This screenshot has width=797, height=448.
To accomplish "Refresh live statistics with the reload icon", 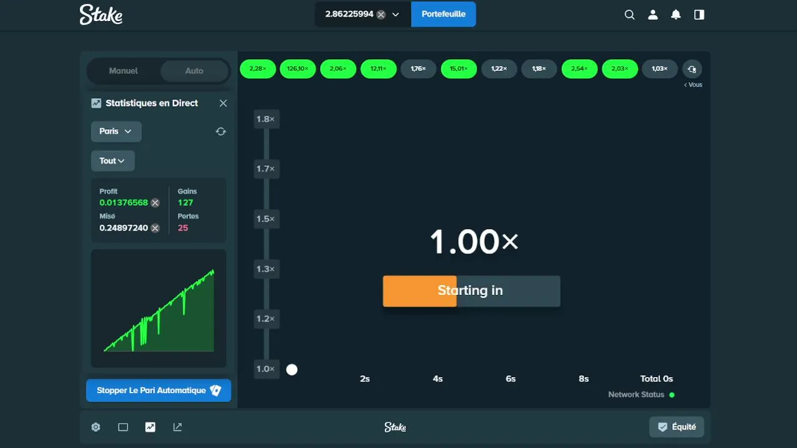I will point(220,131).
